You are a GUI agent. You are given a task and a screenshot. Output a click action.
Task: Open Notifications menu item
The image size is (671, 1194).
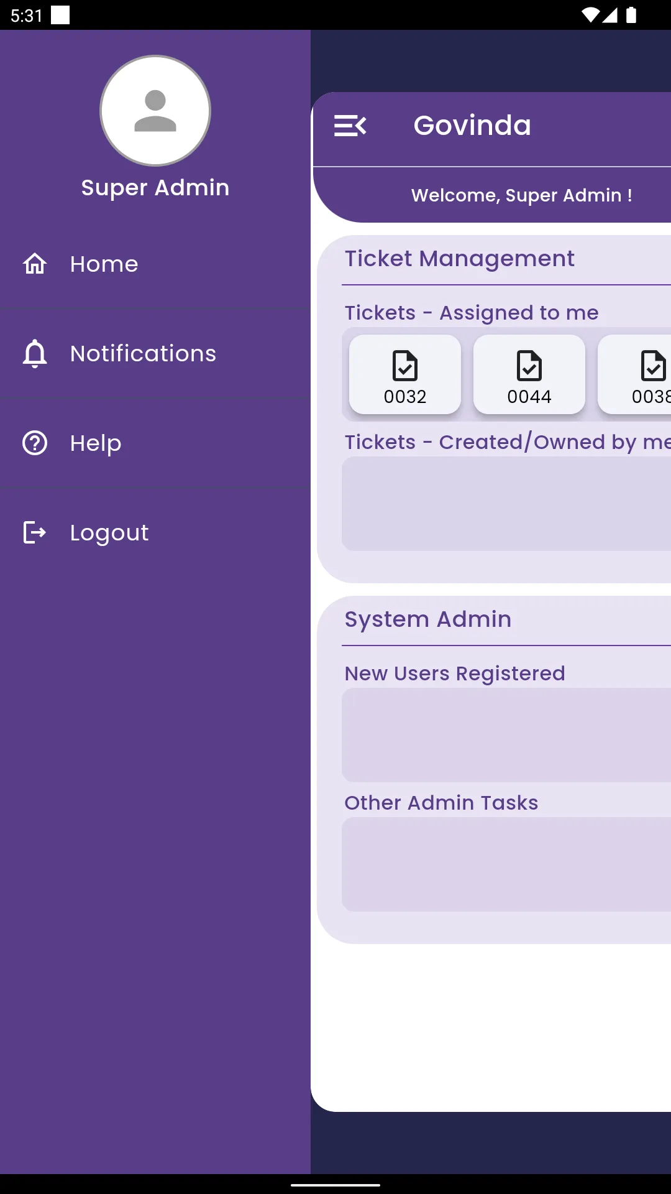pos(155,353)
